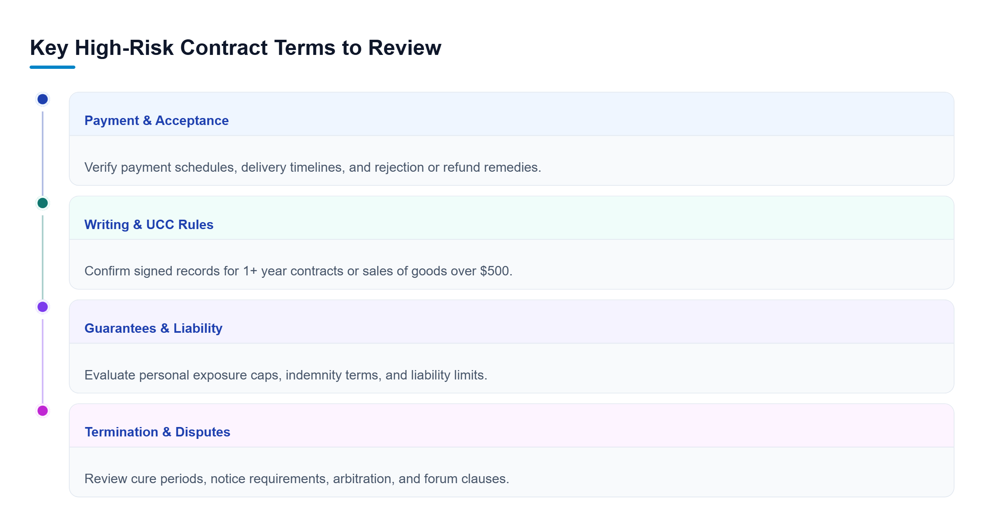Click the mint green Writing card header band
This screenshot has width=984, height=527.
(512, 218)
